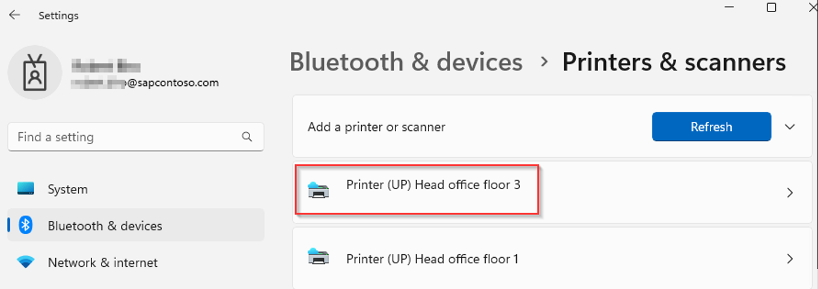This screenshot has width=818, height=289.
Task: Click the System monitor icon
Action: pyautogui.click(x=26, y=189)
